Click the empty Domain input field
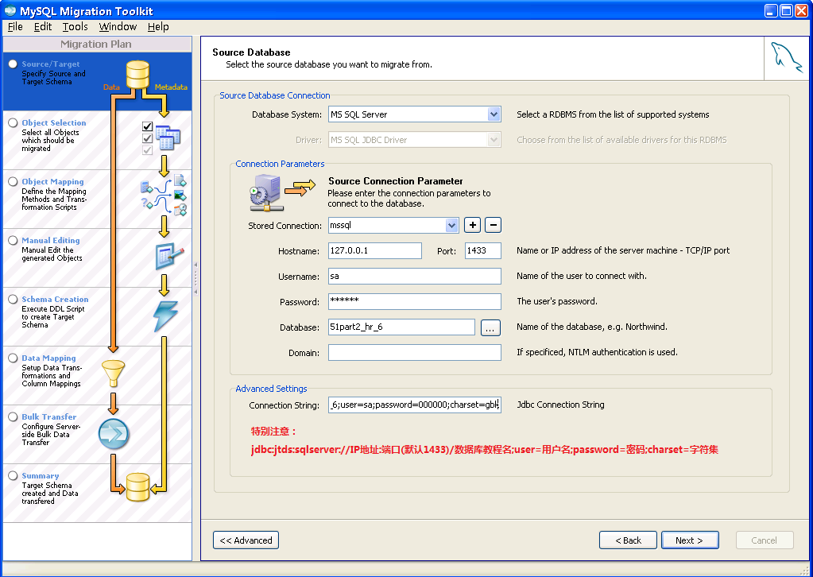 [x=415, y=353]
